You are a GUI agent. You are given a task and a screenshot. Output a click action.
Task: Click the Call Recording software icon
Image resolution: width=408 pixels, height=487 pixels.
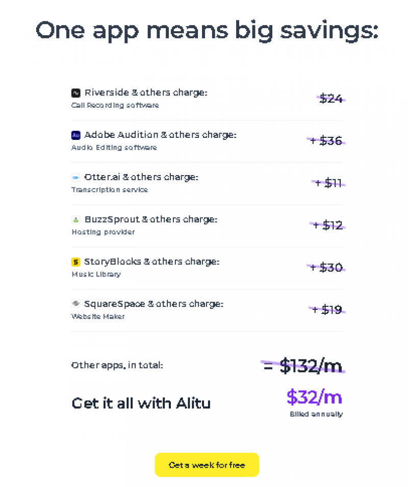(x=75, y=92)
